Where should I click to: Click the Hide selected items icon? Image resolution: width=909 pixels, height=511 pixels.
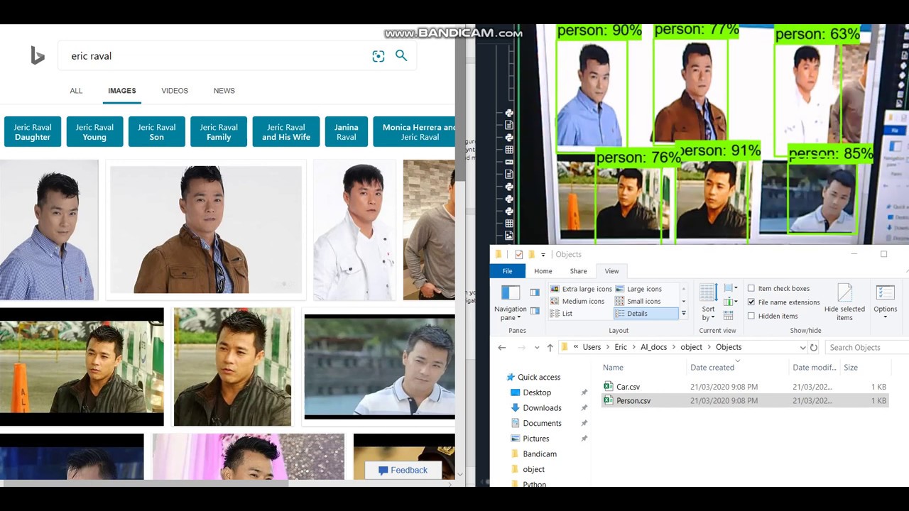pos(844,292)
